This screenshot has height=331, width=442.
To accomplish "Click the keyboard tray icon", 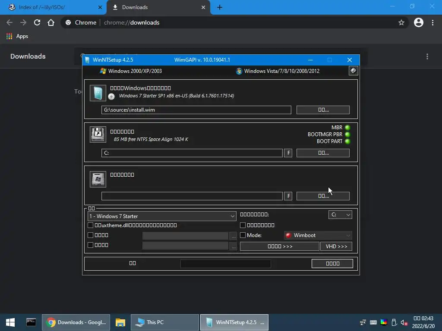I will click(373, 322).
